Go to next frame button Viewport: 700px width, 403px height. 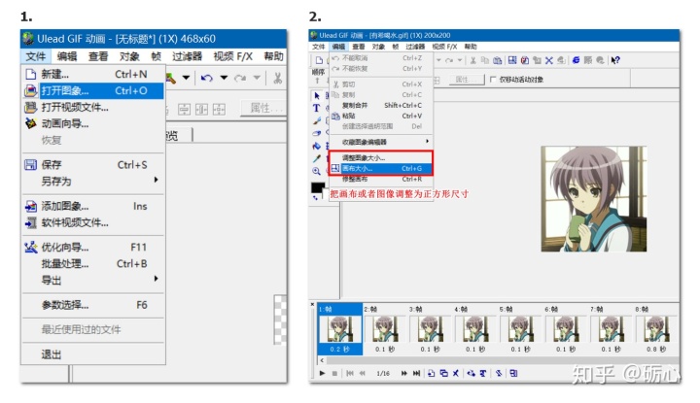point(404,373)
